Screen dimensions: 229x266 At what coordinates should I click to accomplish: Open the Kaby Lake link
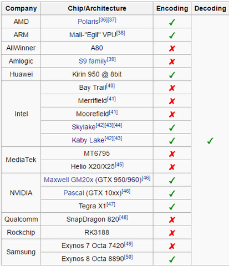click(88, 140)
